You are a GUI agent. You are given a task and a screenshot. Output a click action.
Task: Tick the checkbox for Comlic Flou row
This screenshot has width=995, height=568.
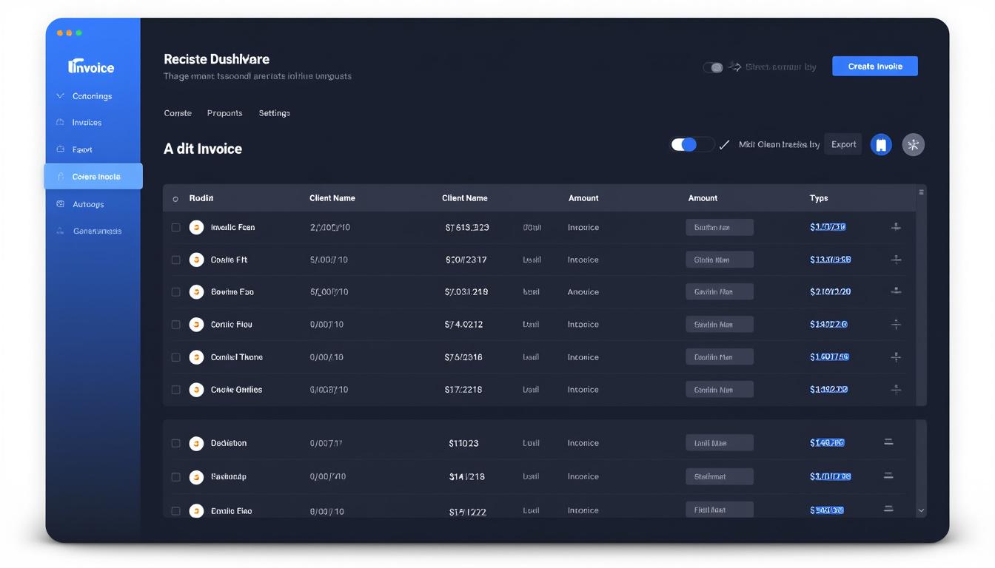click(x=175, y=325)
